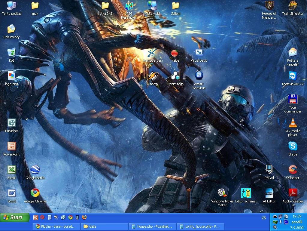
Task: Launch Heroes of Might and Magic shortcut
Action: 269,10
